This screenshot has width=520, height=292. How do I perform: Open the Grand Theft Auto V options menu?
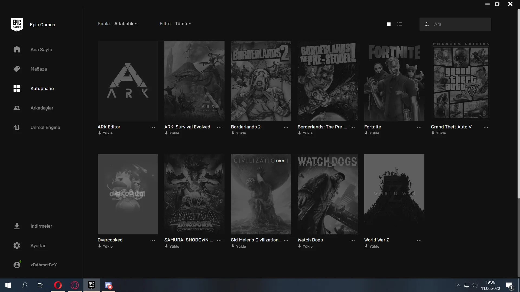tap(486, 127)
